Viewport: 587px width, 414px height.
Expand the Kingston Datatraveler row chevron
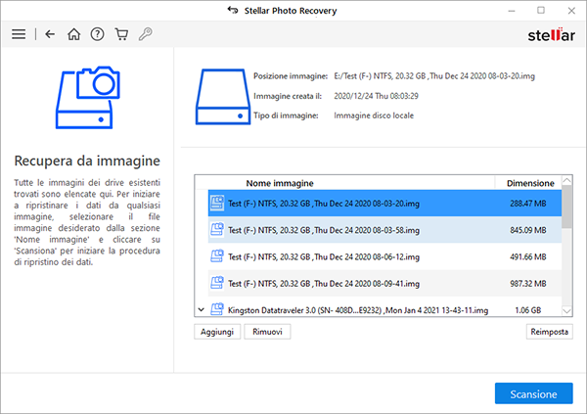tap(202, 310)
